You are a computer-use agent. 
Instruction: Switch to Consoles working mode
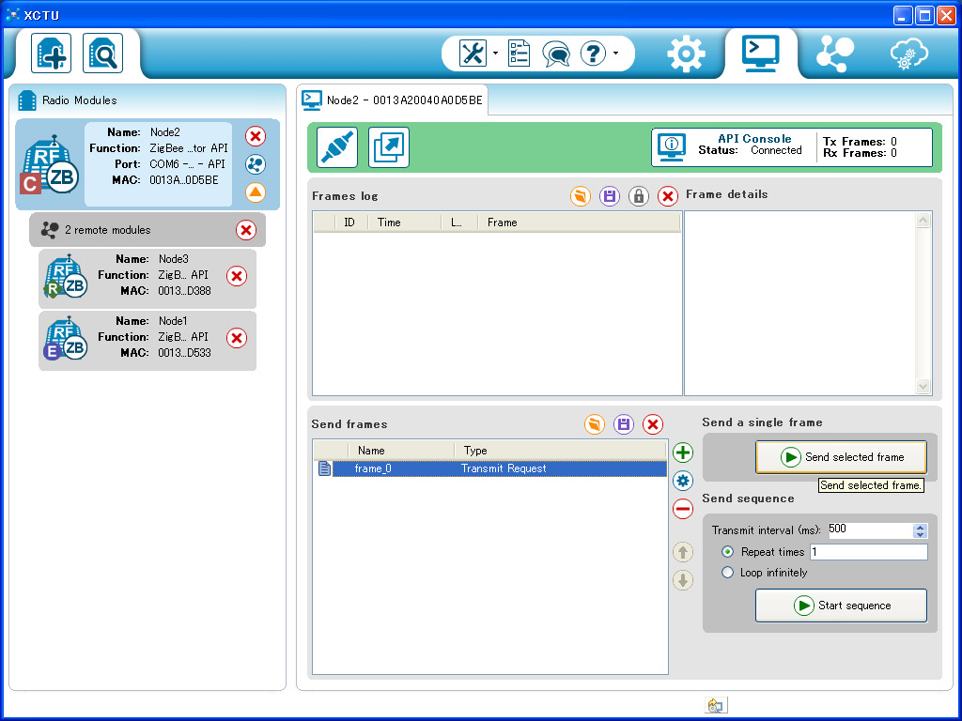tap(761, 53)
